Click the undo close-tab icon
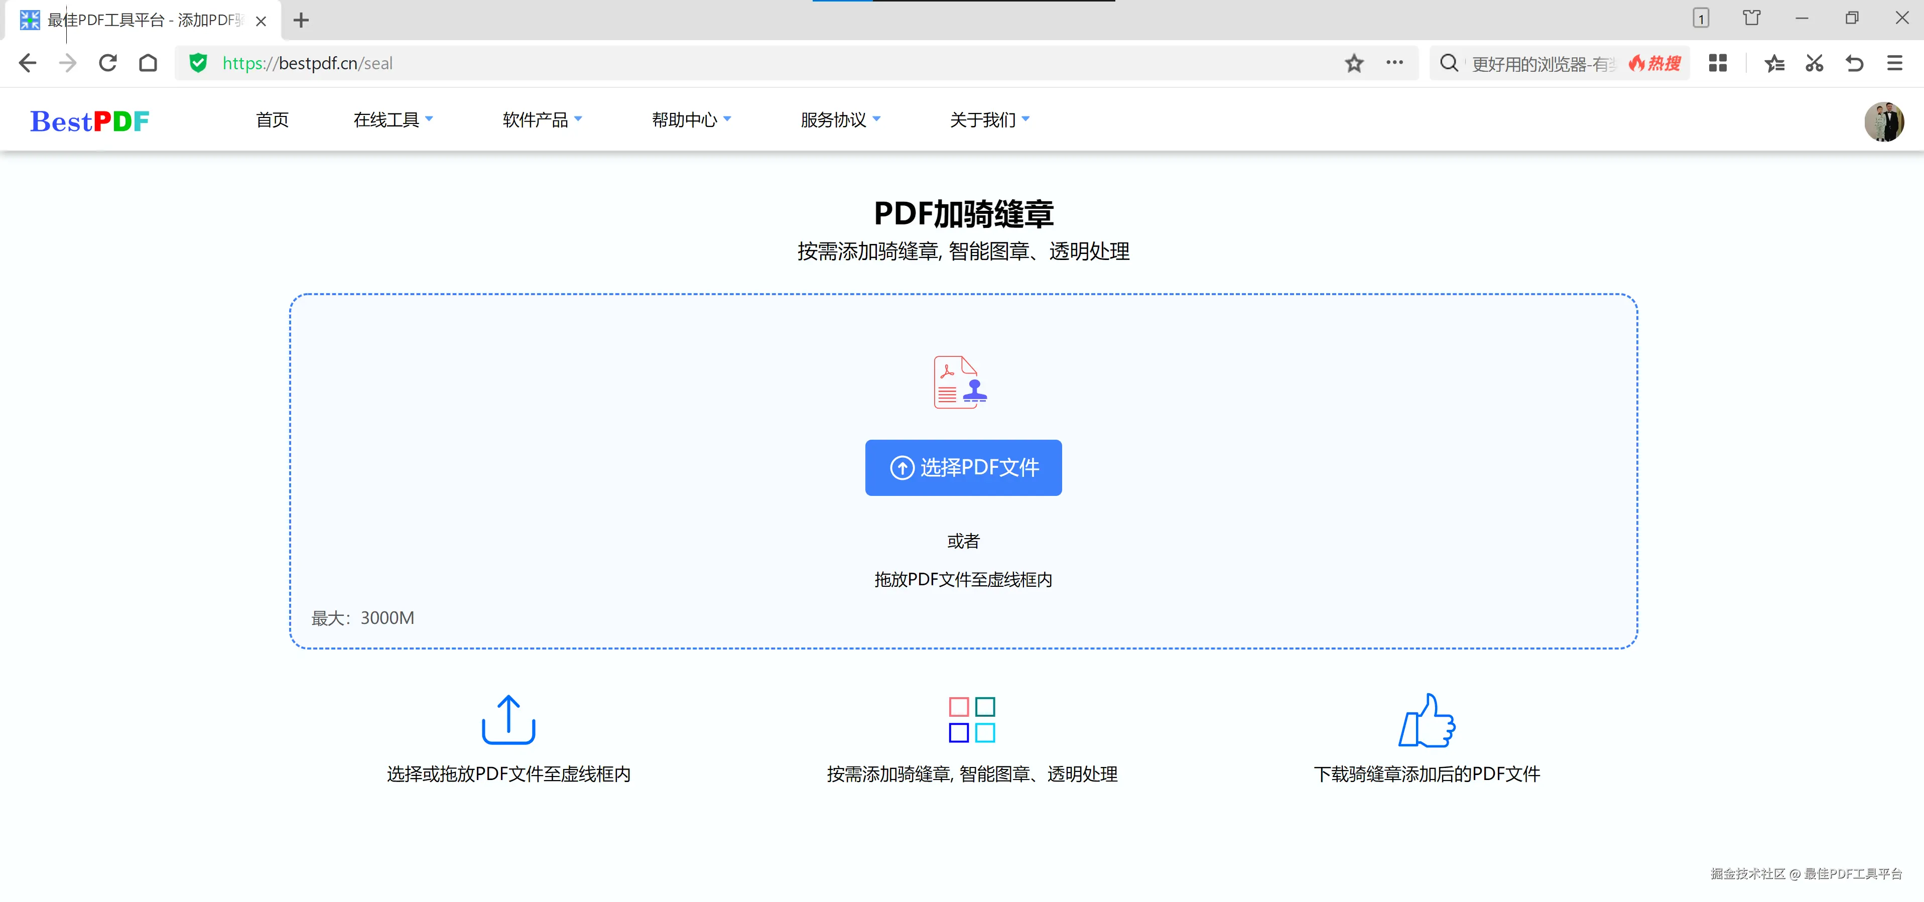The width and height of the screenshot is (1924, 902). [1854, 63]
